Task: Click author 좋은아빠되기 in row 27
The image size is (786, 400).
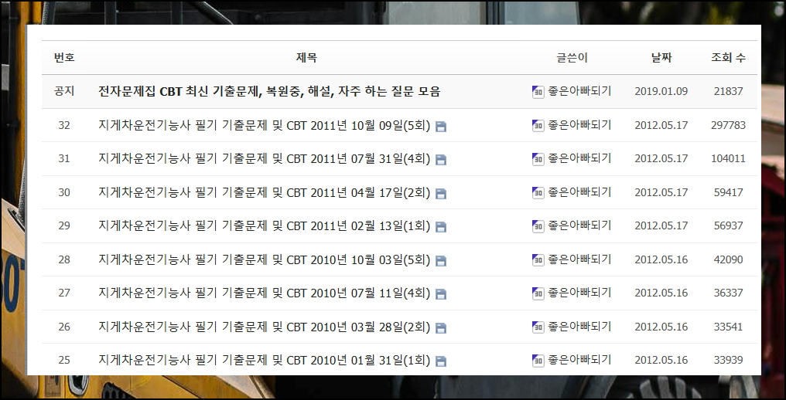Action: click(x=579, y=293)
